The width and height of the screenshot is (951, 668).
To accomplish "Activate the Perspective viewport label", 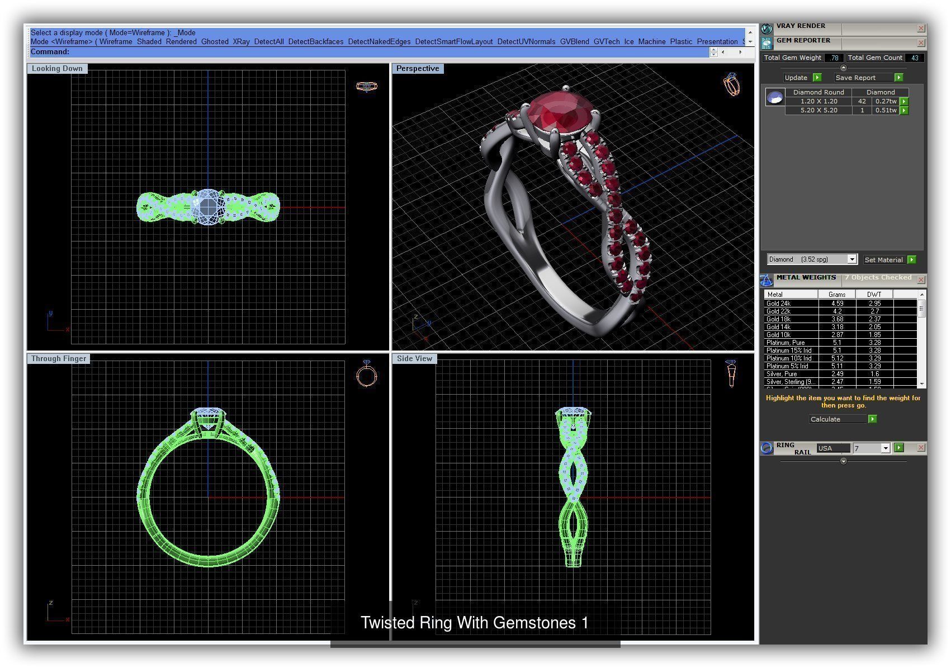I will [x=418, y=68].
